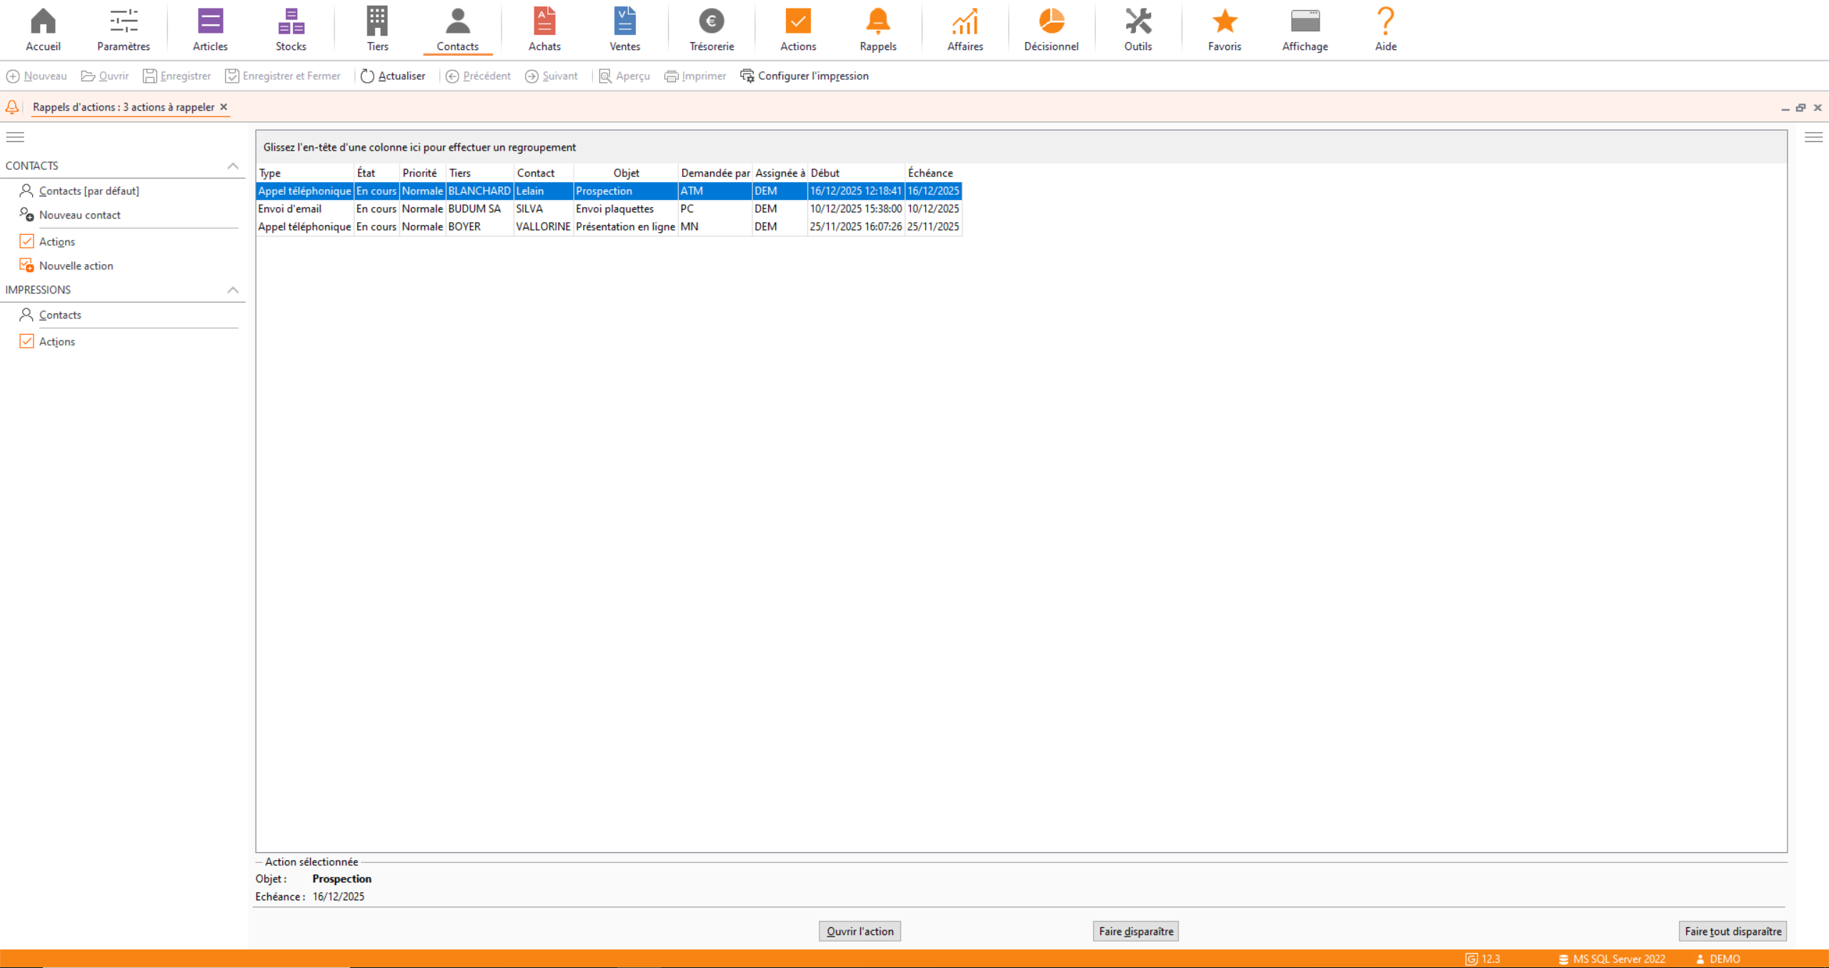Open Configurer l'impression in toolbar
Viewport: 1829px width, 968px height.
point(804,76)
